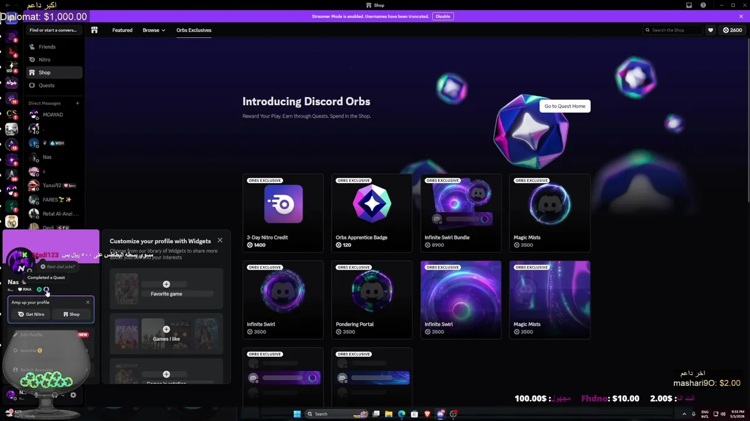Expand the Invisible status submenu
750x421 pixels.
[x=50, y=350]
